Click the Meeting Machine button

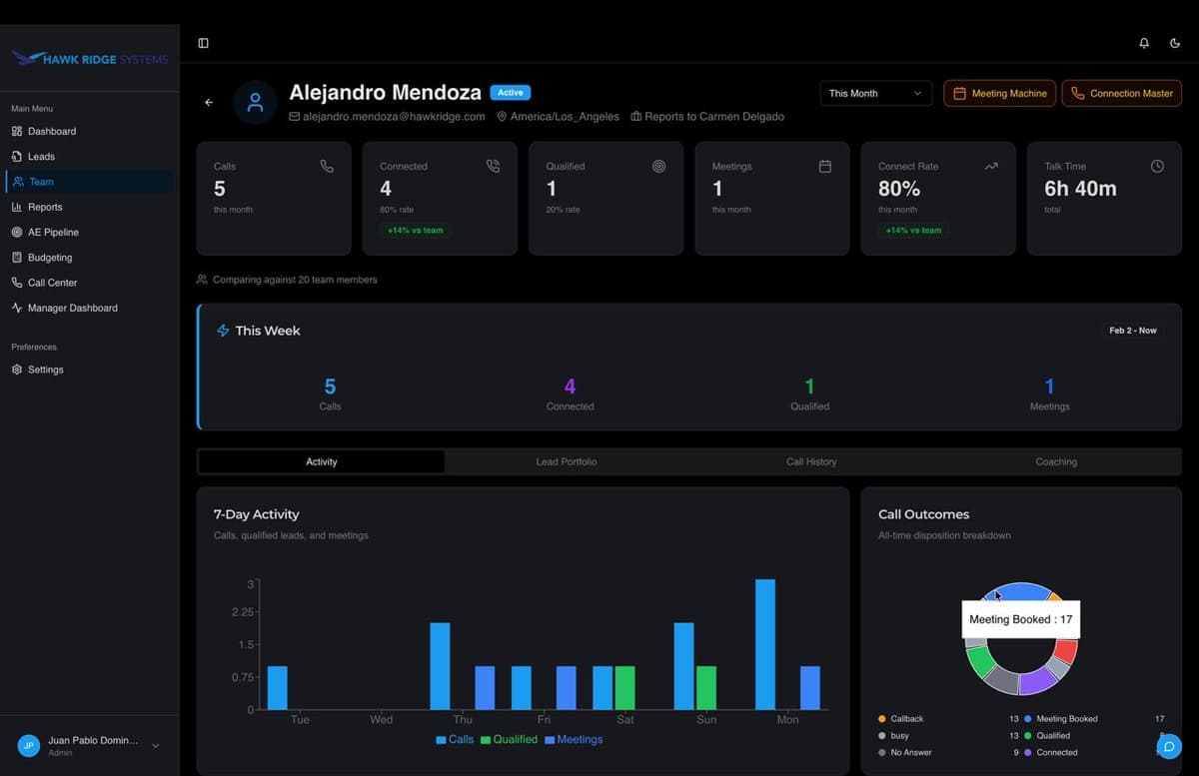tap(999, 92)
